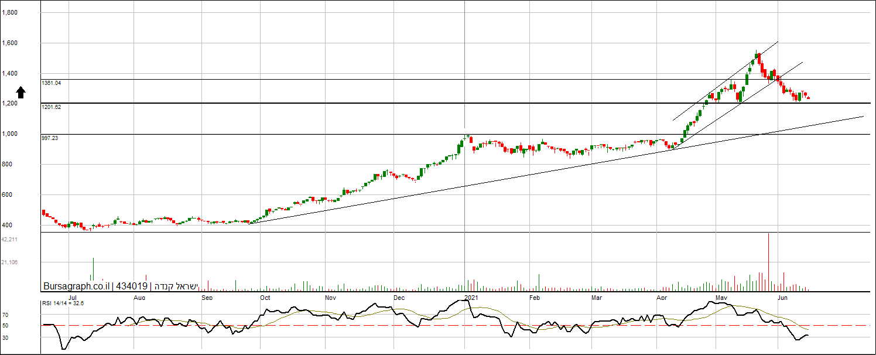Click the Oct month label on axis
The height and width of the screenshot is (355, 876).
click(x=265, y=298)
